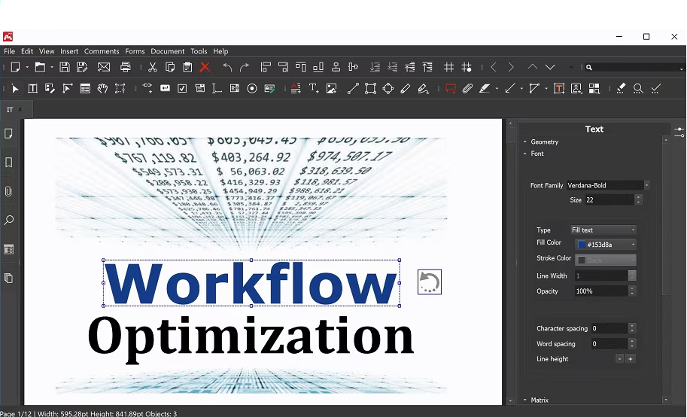Screen dimensions: 687x417
Task: Click the Save As icon
Action: [x=82, y=67]
